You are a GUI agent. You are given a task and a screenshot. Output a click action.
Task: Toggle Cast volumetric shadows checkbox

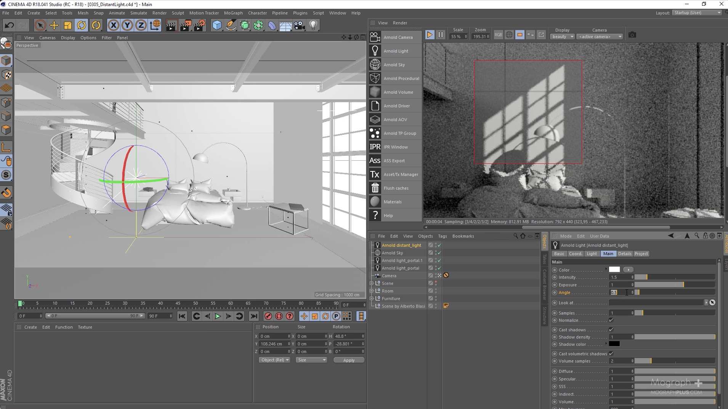611,354
